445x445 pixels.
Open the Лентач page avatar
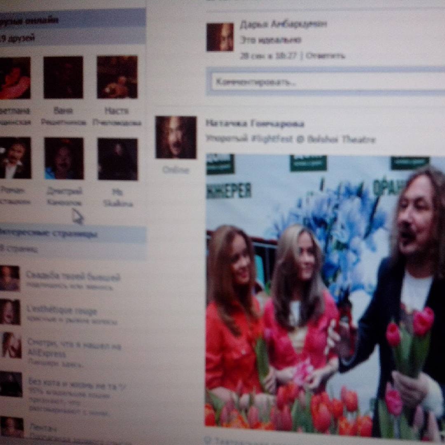click(x=12, y=427)
